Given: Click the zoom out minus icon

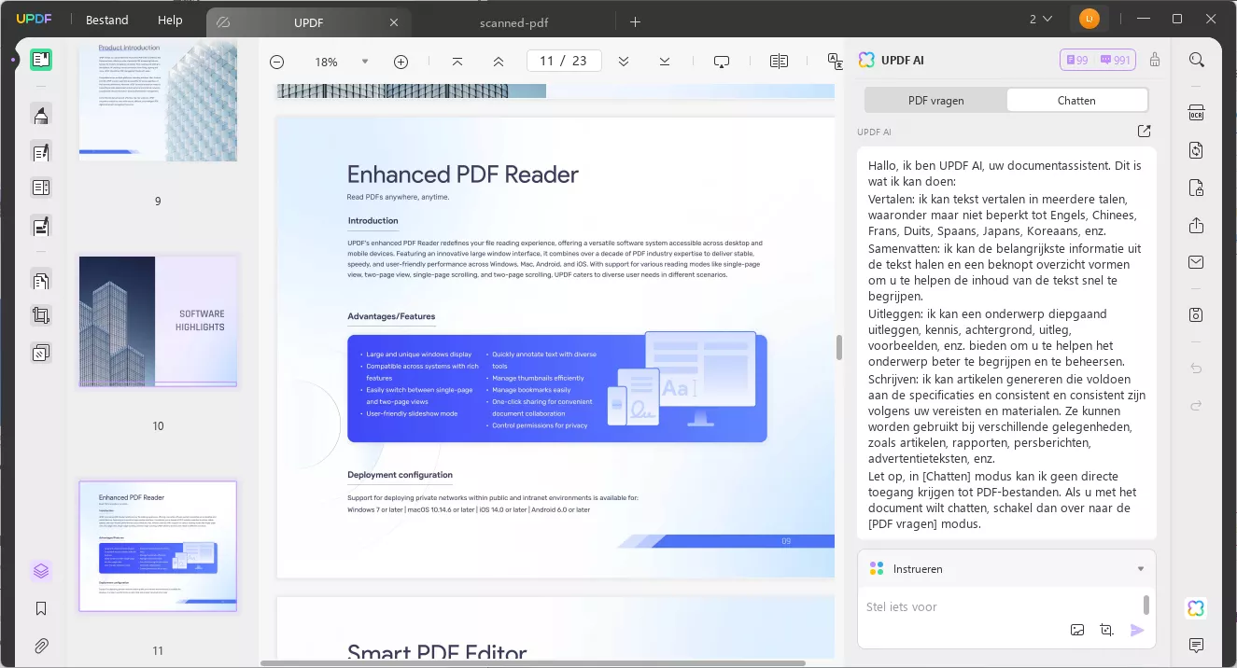Looking at the screenshot, I should click(x=277, y=62).
